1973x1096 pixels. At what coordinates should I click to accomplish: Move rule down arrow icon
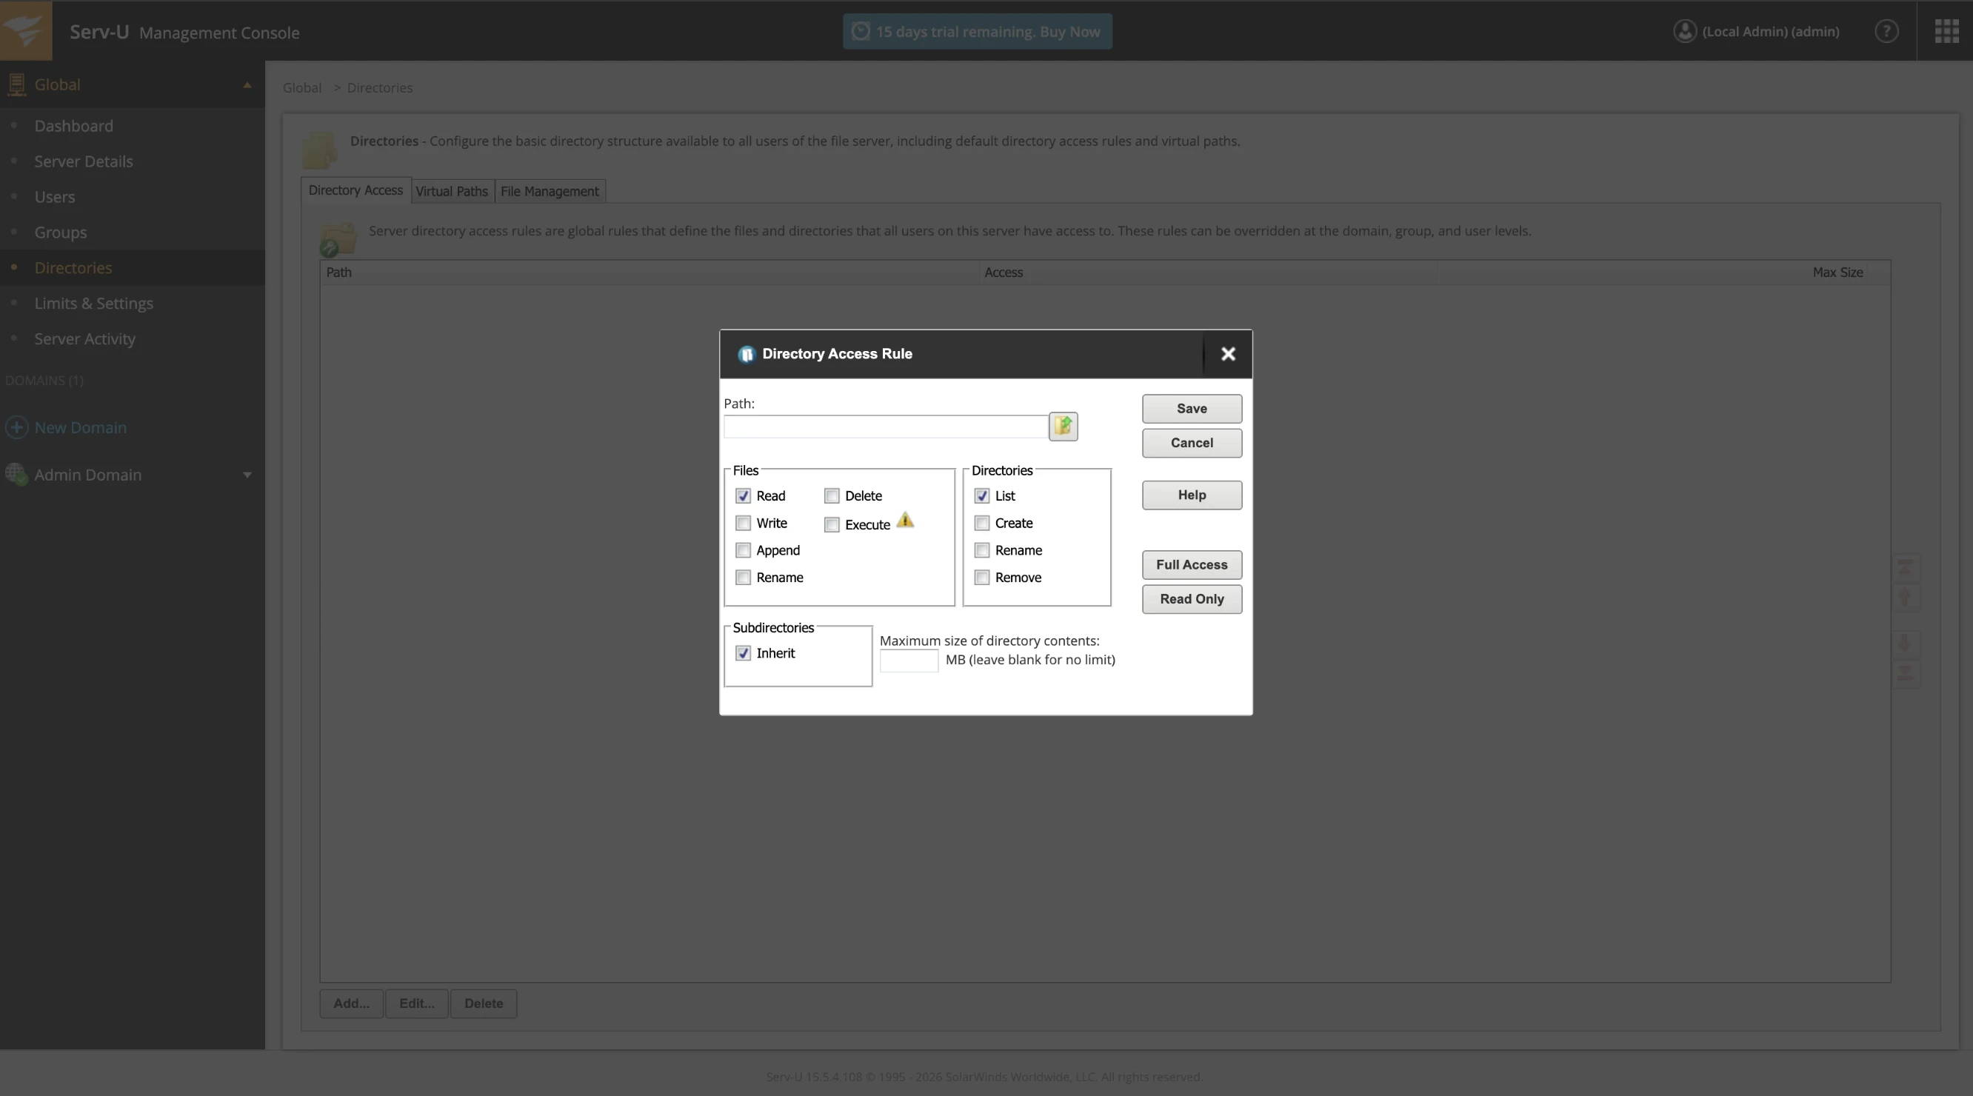click(x=1905, y=644)
